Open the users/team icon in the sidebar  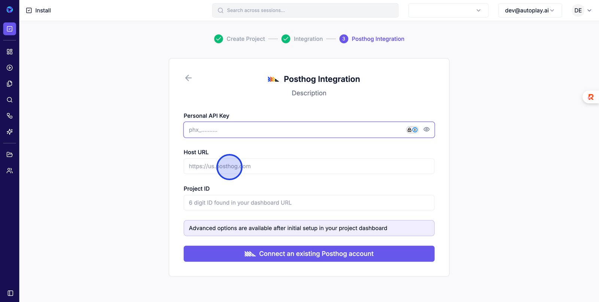(10, 170)
